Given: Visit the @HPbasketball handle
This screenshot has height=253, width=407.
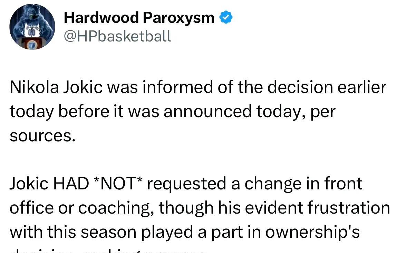Looking at the screenshot, I should click(x=117, y=36).
